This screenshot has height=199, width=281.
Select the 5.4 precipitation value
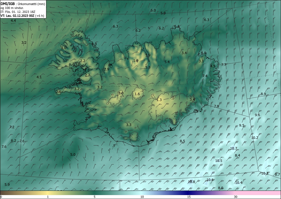(167, 62)
